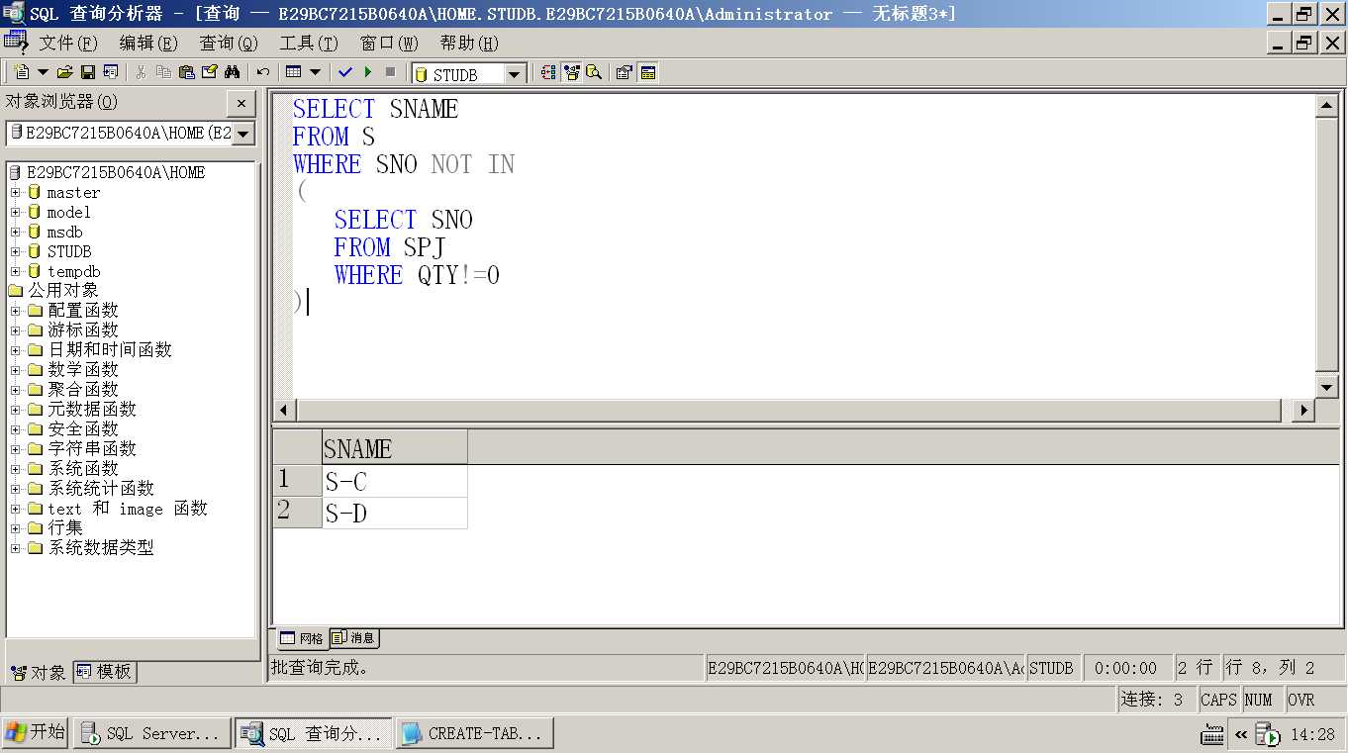Image resolution: width=1348 pixels, height=753 pixels.
Task: Click the keyboard icon in system tray
Action: (1212, 735)
